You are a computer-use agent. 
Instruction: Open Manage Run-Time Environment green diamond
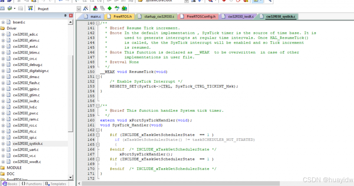click(x=109, y=8)
